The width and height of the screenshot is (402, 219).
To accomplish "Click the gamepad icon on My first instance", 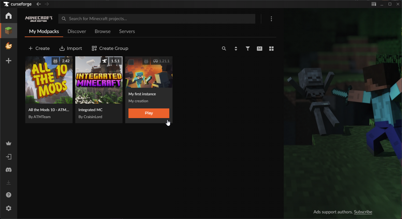I will point(156,61).
